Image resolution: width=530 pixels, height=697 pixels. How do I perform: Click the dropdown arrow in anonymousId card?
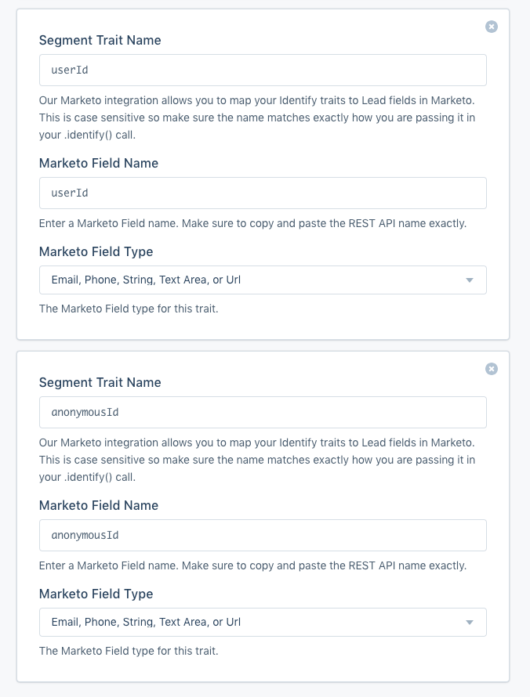[470, 623]
